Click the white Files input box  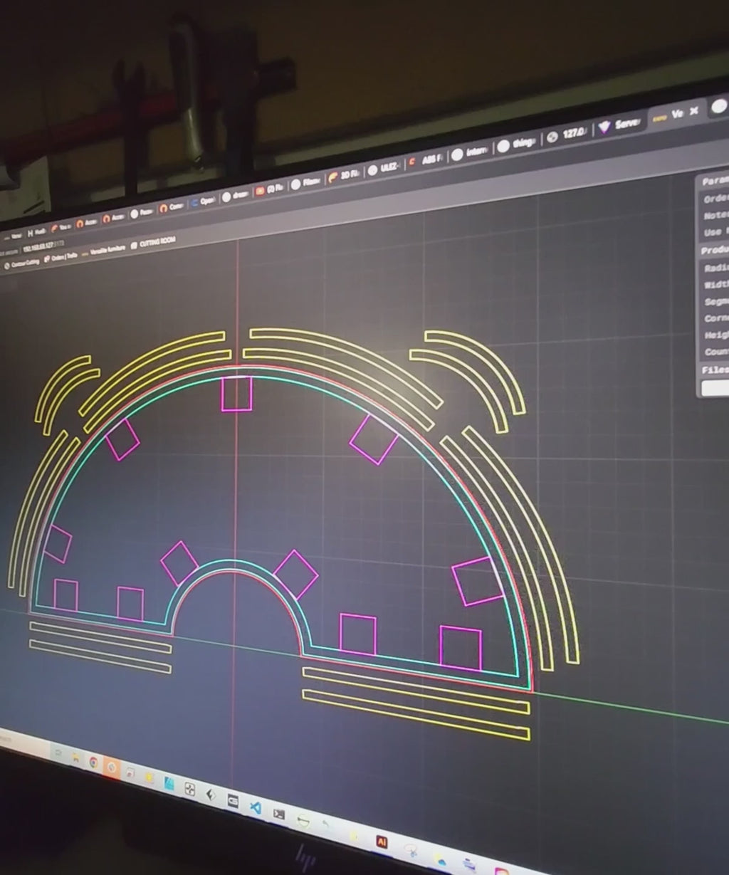714,388
